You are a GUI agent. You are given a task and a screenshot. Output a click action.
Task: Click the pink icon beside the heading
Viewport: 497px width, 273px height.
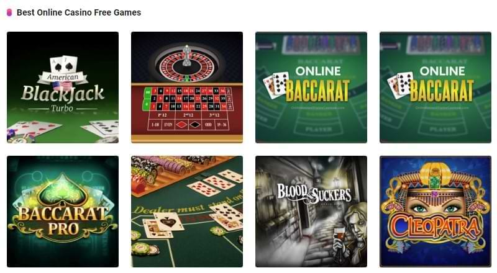(x=9, y=12)
